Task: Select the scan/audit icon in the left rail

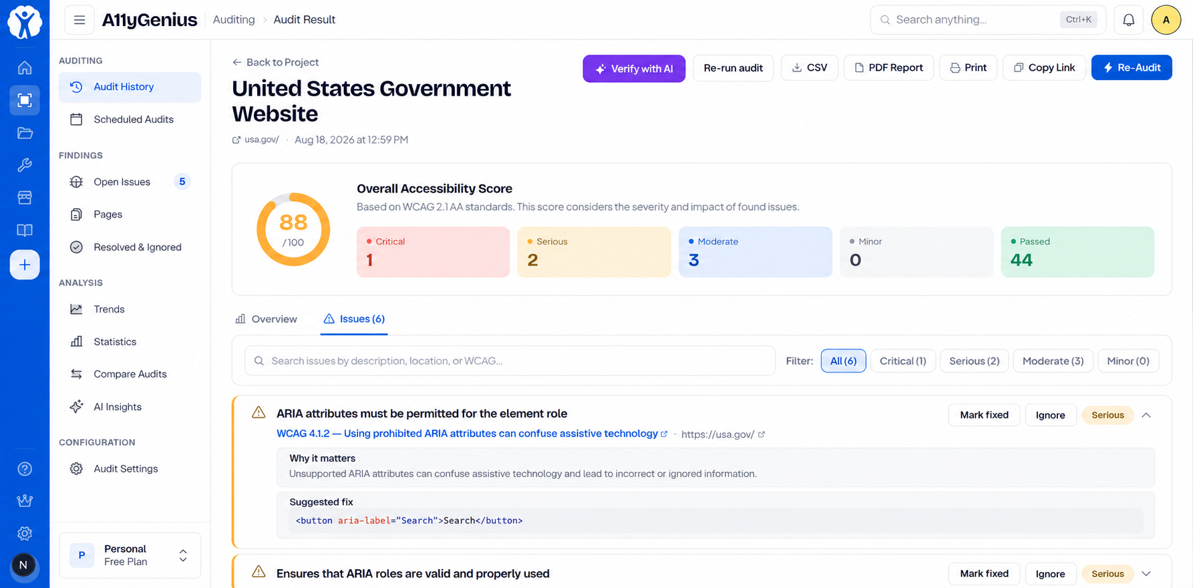Action: pos(25,101)
